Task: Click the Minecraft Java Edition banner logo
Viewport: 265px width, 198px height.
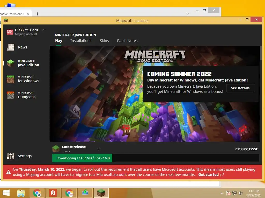Action: [155, 56]
